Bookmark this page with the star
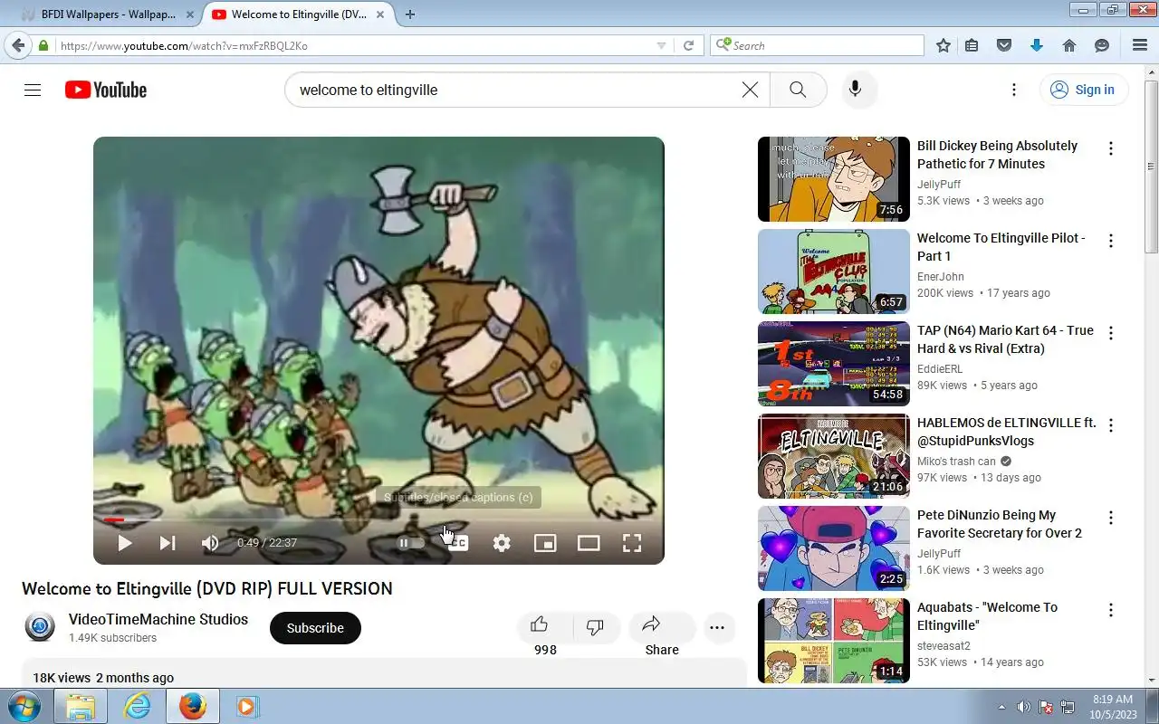 (943, 45)
